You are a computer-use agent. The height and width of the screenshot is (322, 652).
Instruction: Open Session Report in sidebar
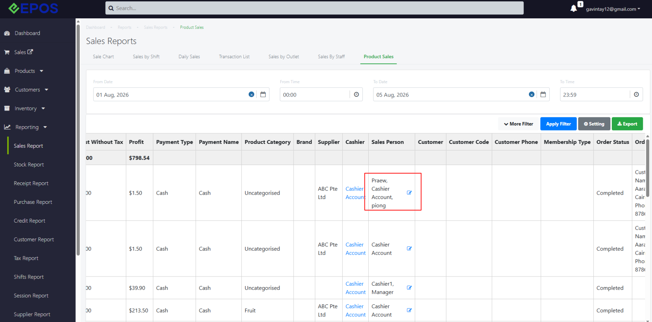click(x=31, y=295)
